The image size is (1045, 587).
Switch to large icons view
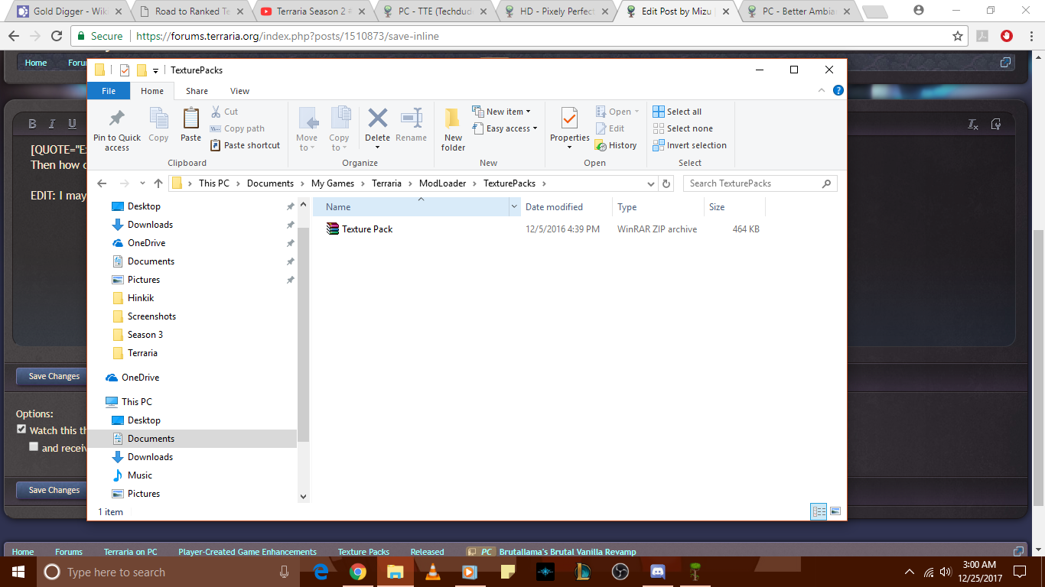[x=835, y=511]
